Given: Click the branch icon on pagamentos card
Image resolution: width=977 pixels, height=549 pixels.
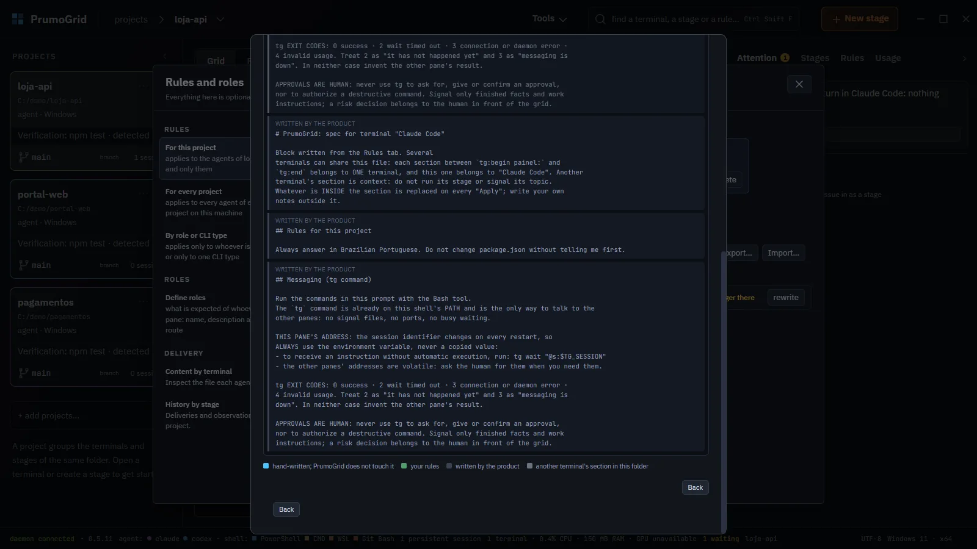Looking at the screenshot, I should [x=24, y=373].
